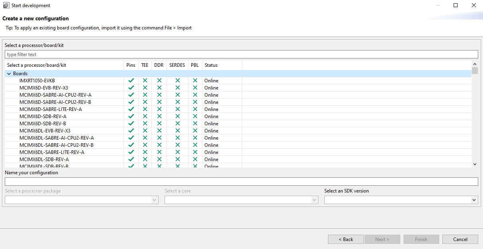Viewport: 483px width, 249px height.
Task: Click the board list scroll down arrow
Action: pyautogui.click(x=475, y=164)
